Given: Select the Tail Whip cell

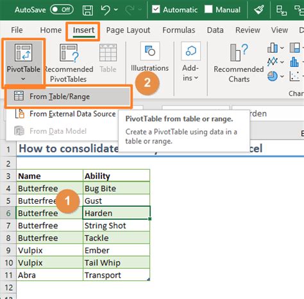Looking at the screenshot, I should pos(116,262).
